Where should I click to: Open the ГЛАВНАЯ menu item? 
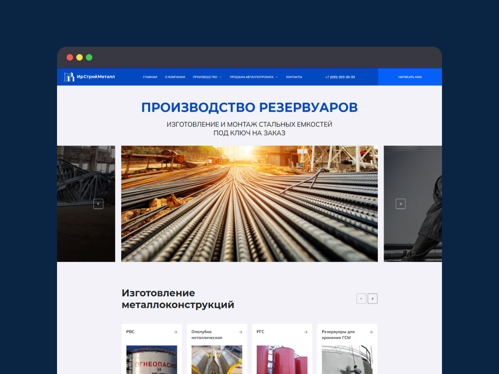click(x=150, y=77)
